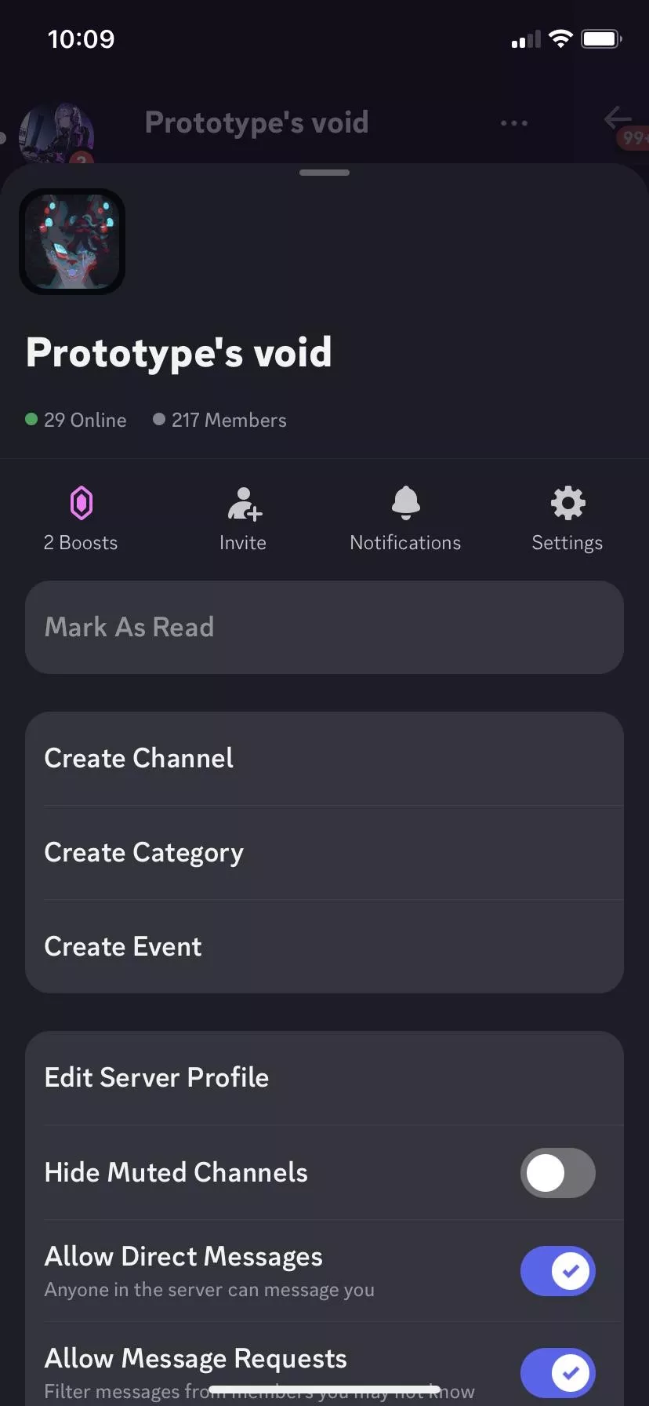This screenshot has width=649, height=1406.
Task: Tap the 29 Online indicator
Action: 77,421
